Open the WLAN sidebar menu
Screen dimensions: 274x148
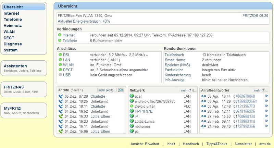[9, 32]
